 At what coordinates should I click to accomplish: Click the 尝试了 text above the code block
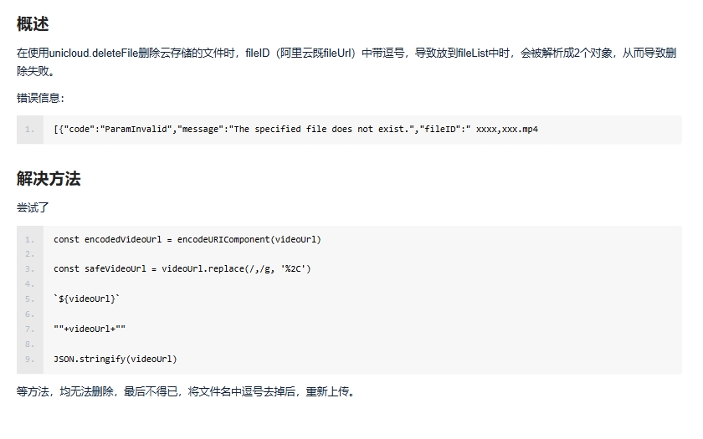[x=33, y=207]
